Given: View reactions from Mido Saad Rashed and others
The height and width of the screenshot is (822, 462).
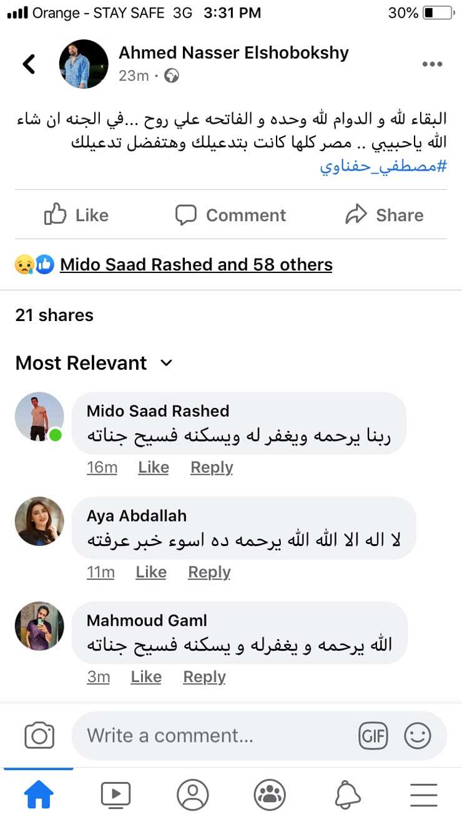Looking at the screenshot, I should click(196, 265).
